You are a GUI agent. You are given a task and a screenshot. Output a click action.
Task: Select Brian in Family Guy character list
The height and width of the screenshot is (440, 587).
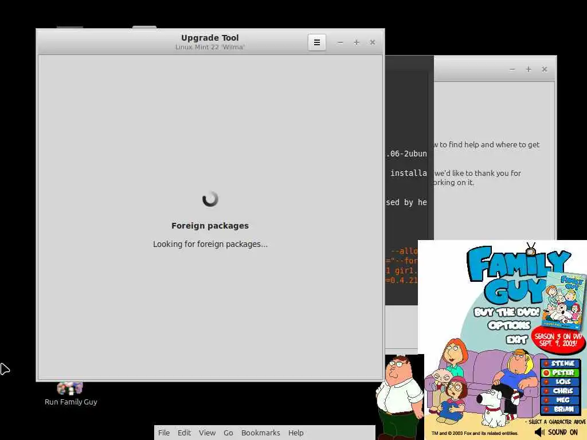pos(560,409)
